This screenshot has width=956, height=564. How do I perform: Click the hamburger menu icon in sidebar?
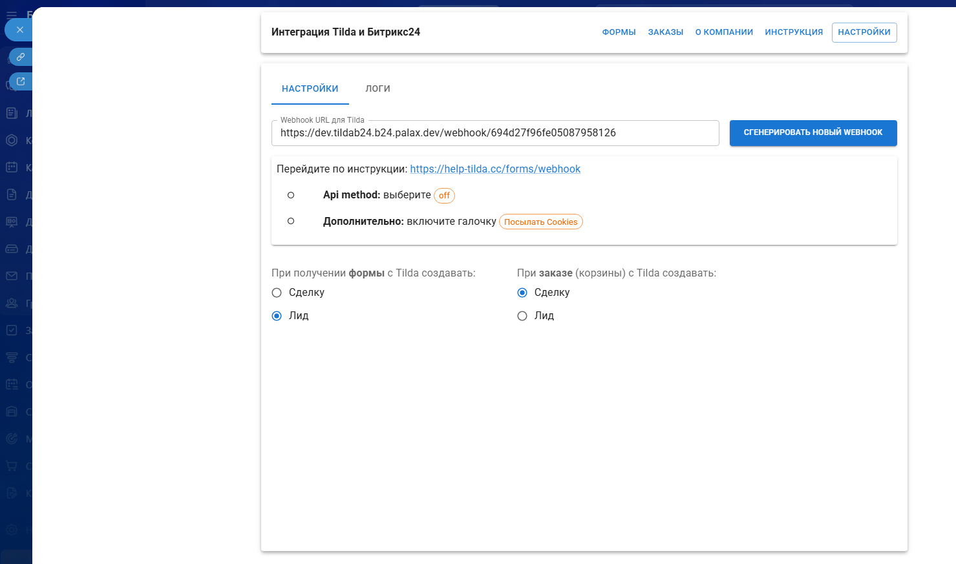(12, 14)
